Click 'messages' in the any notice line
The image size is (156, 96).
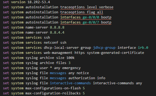(x=58, y=73)
